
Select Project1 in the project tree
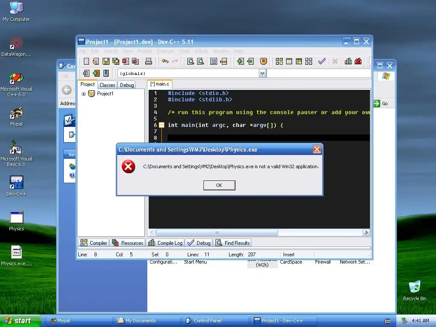(x=105, y=94)
